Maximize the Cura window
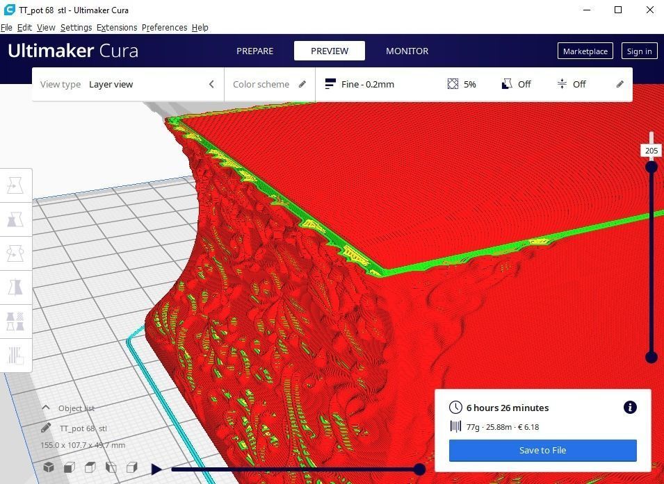 pos(618,10)
